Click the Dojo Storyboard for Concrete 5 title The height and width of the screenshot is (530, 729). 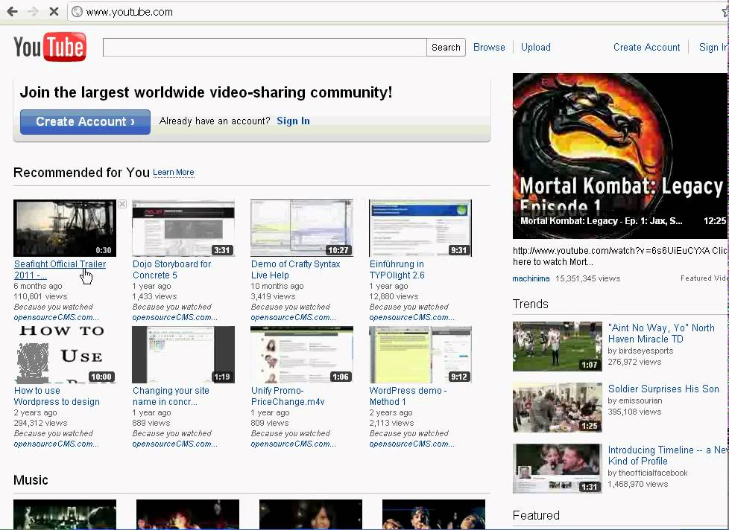pos(171,269)
